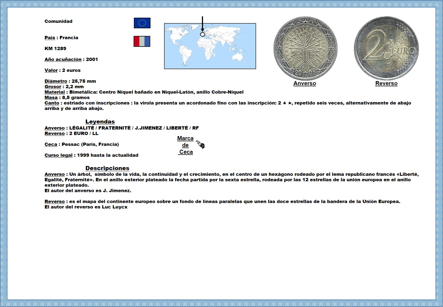
Task: Click the Canto estriado con inscripciones line
Action: (228, 106)
